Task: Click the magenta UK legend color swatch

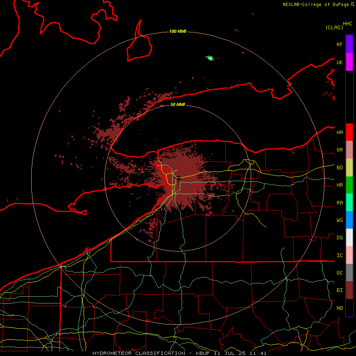Action: pyautogui.click(x=349, y=62)
